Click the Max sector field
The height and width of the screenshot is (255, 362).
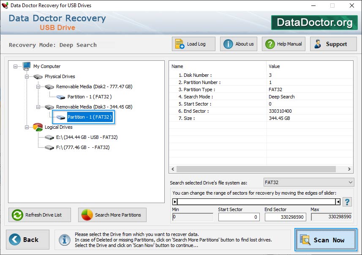(x=331, y=217)
